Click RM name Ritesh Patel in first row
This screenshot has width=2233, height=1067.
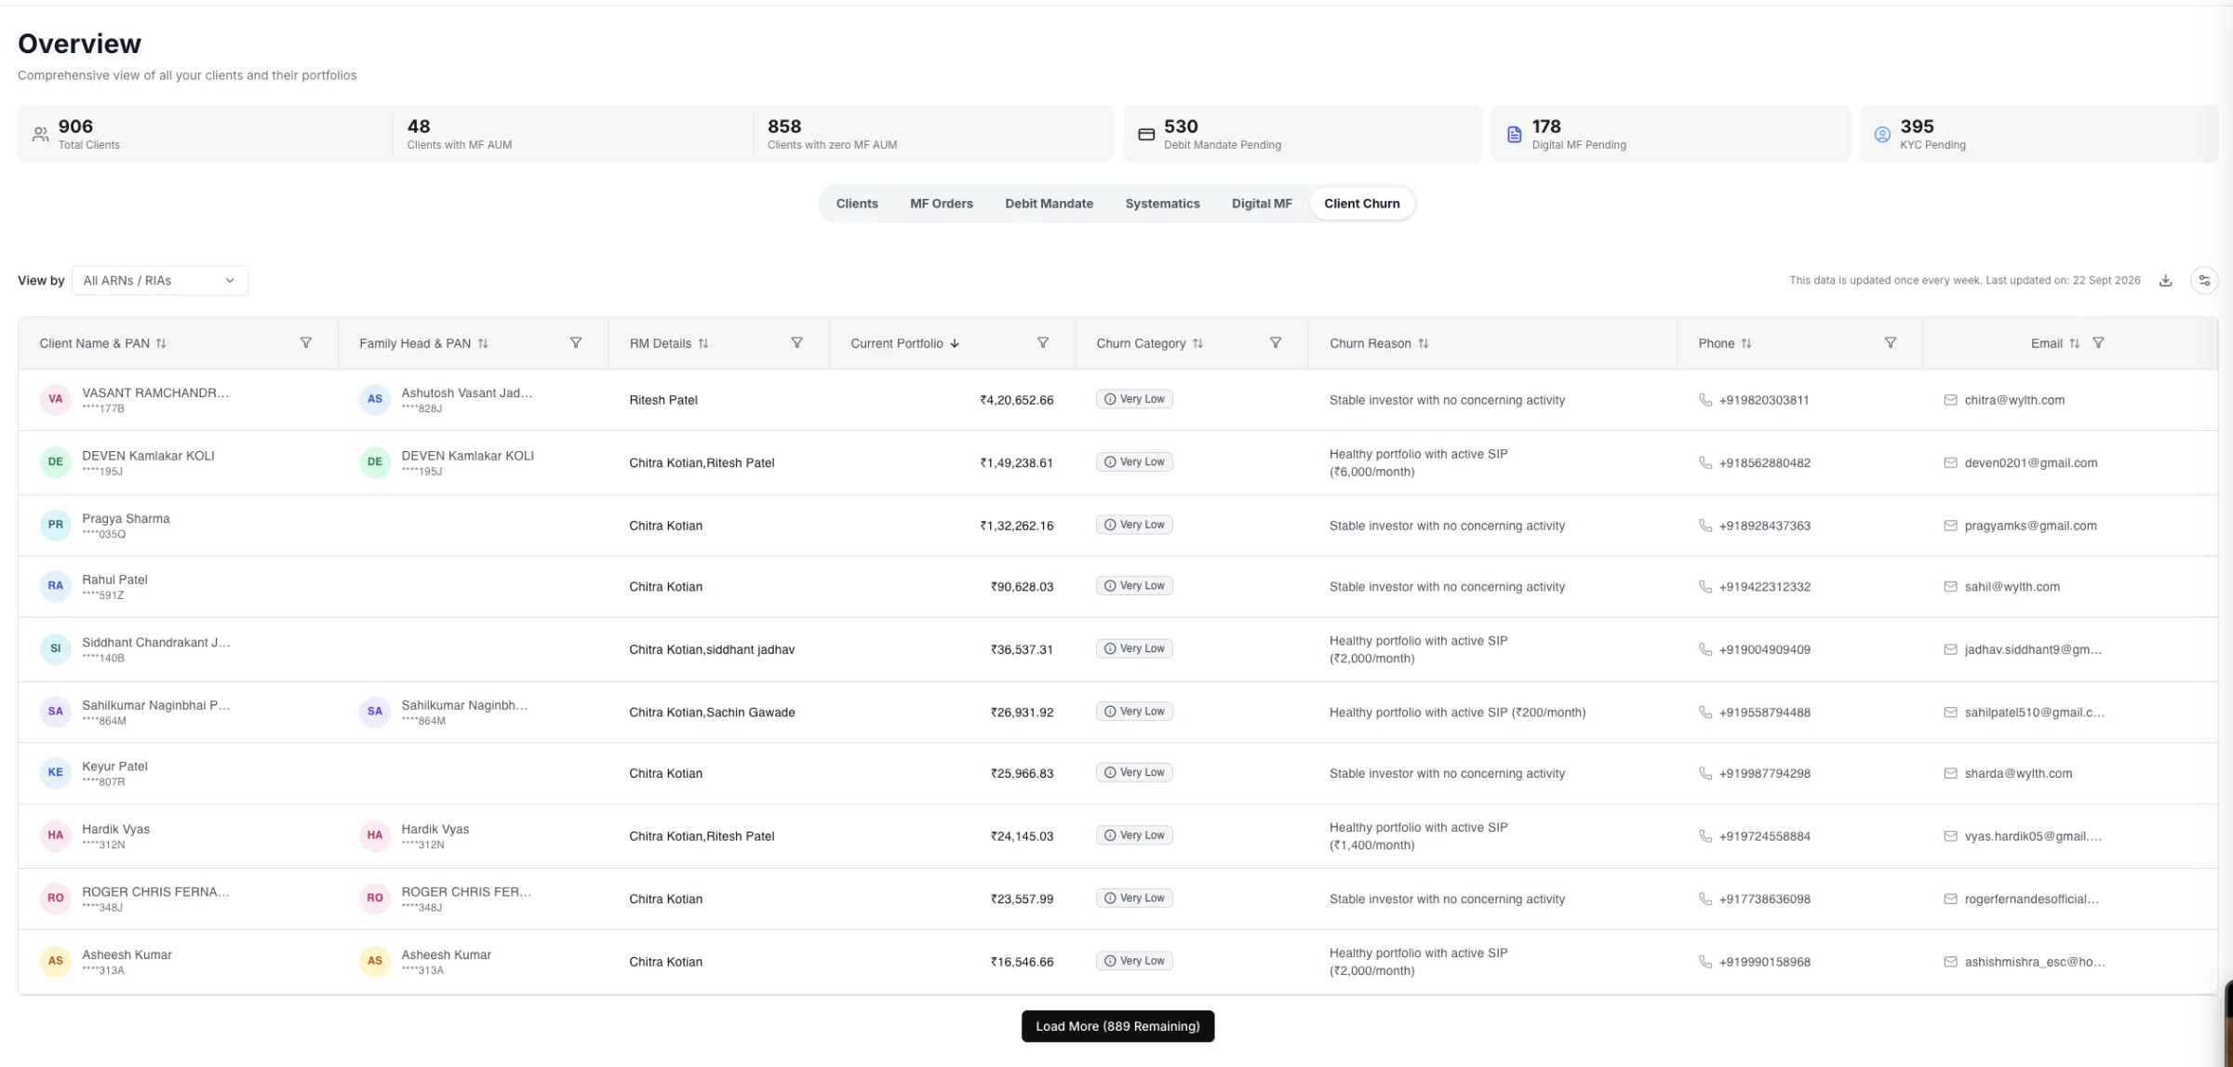pos(663,400)
